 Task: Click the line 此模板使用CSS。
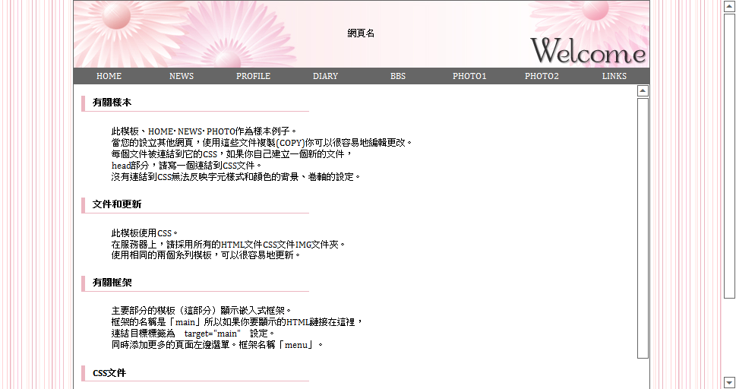point(145,233)
